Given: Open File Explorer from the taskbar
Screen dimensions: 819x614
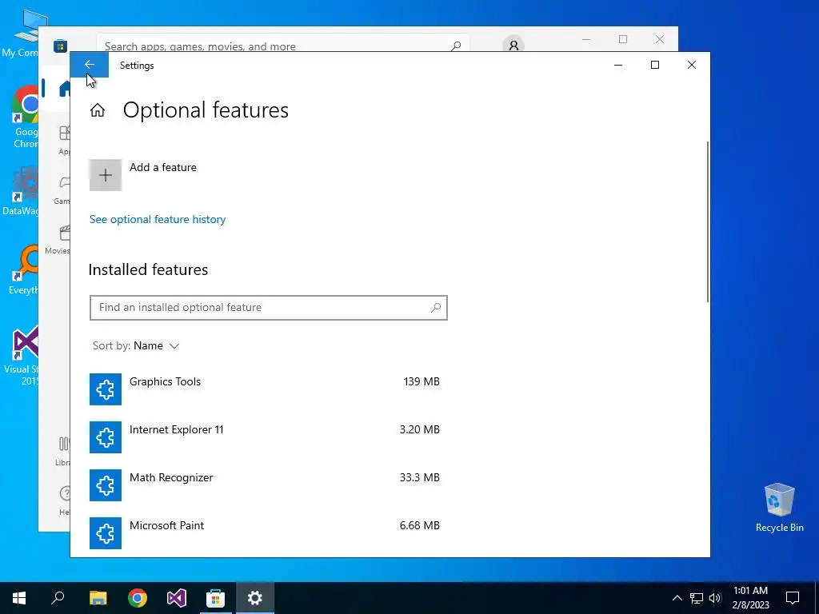Looking at the screenshot, I should click(x=98, y=598).
